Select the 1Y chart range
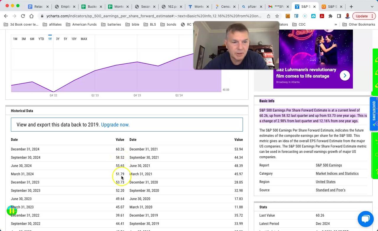Viewport: 378px width, 231px height. click(x=50, y=39)
